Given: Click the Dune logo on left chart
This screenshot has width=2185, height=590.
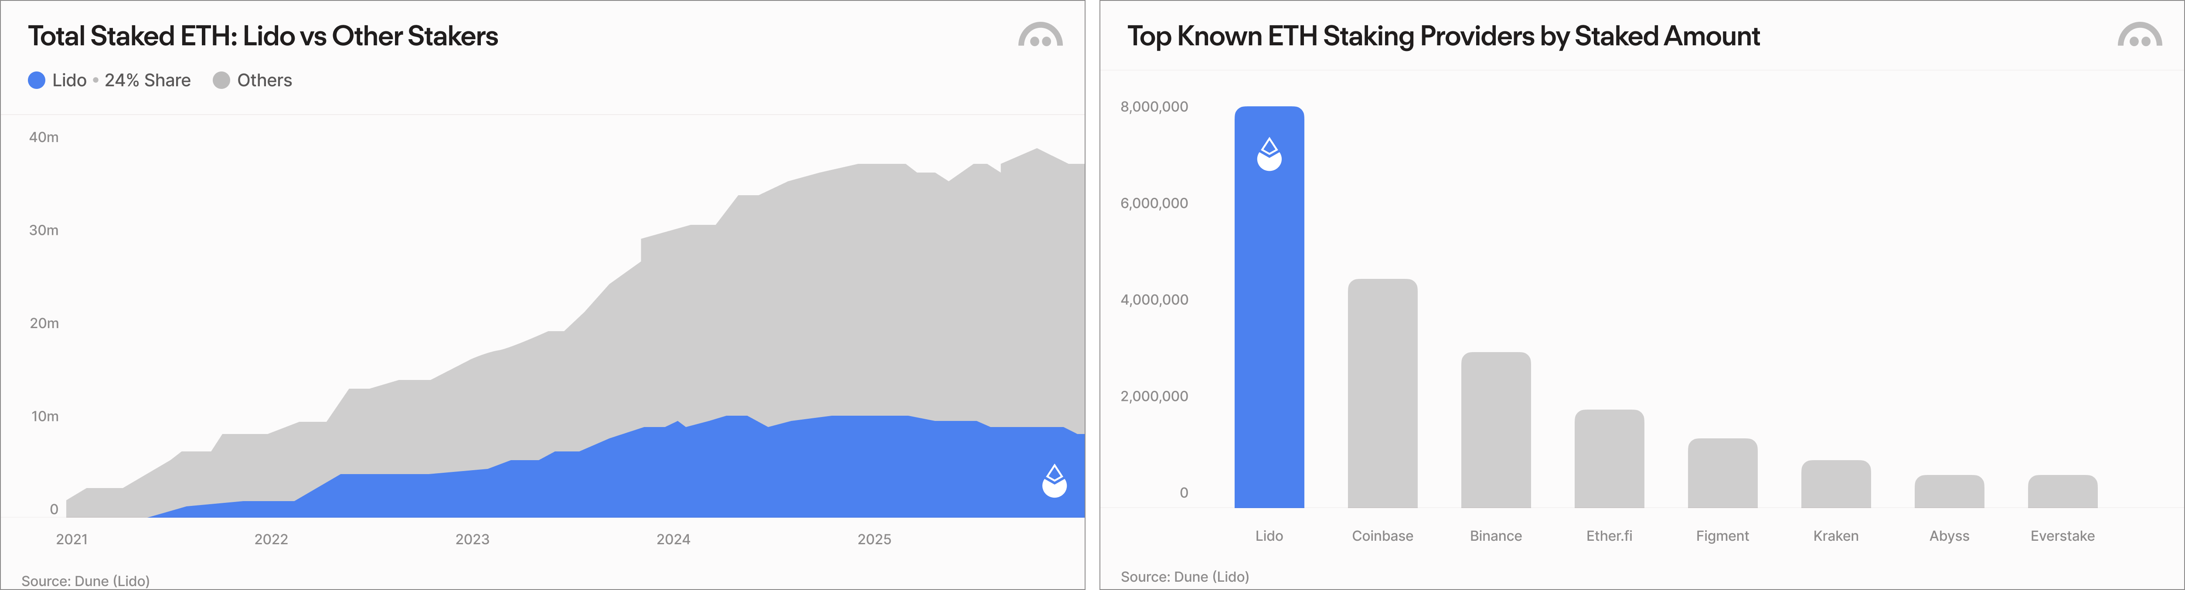Looking at the screenshot, I should (x=1040, y=36).
